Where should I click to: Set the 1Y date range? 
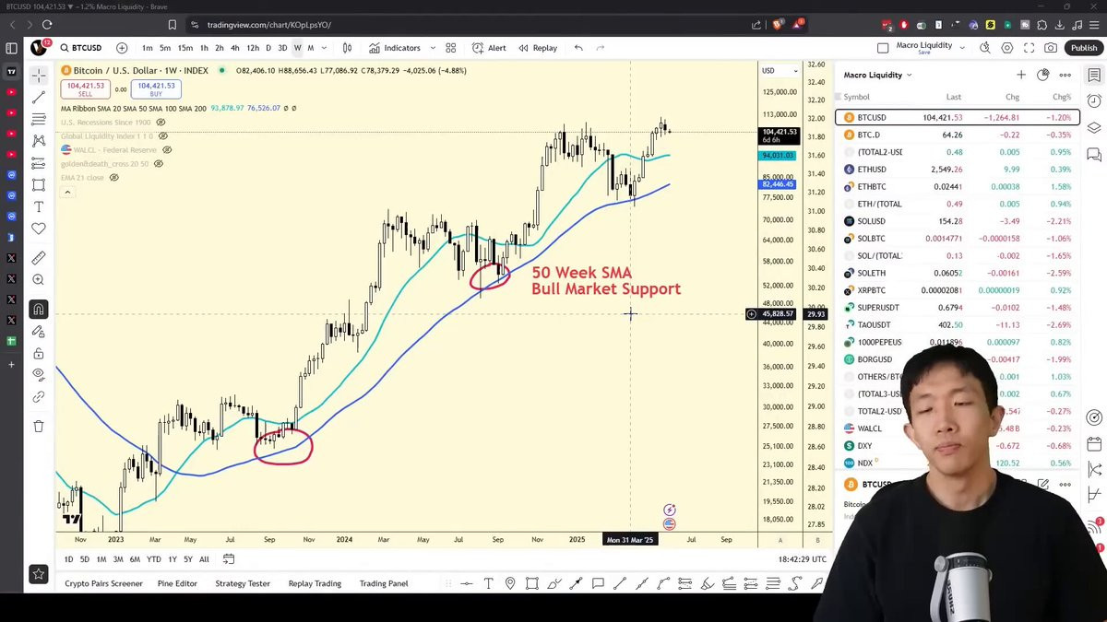click(172, 559)
